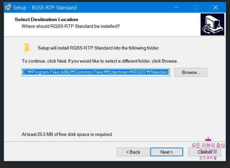Image resolution: width=230 pixels, height=168 pixels.
Task: Go to previous step with Back button
Action: 133,152
